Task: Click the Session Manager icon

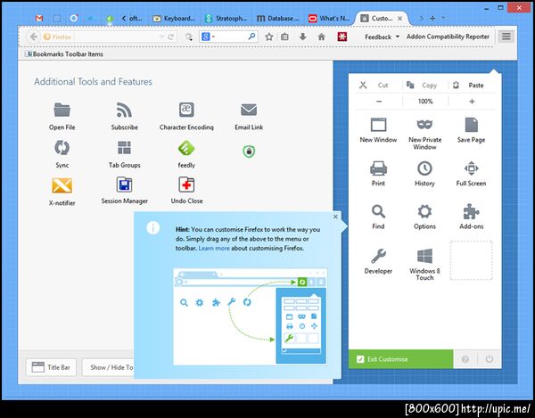Action: click(x=124, y=184)
